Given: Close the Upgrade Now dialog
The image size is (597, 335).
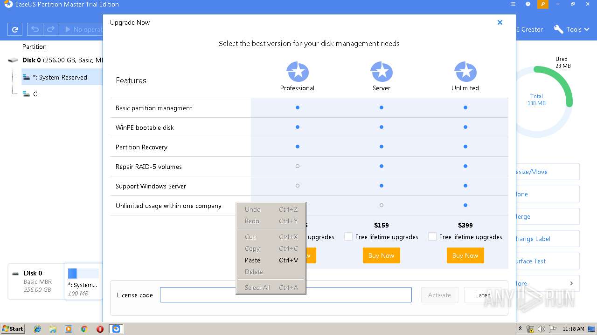Looking at the screenshot, I should coord(500,22).
